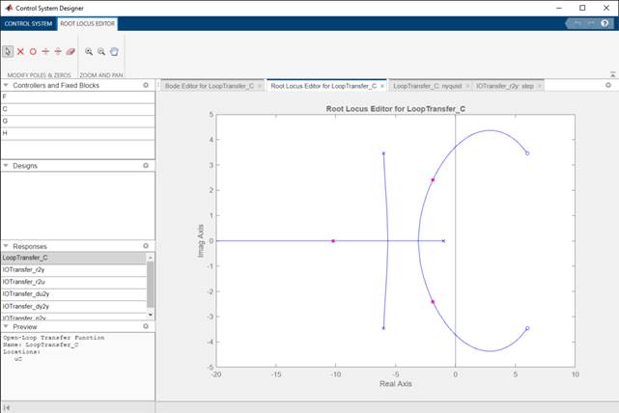
Task: Open the Bode Editor for LoopTransfer_C tab
Action: click(210, 86)
